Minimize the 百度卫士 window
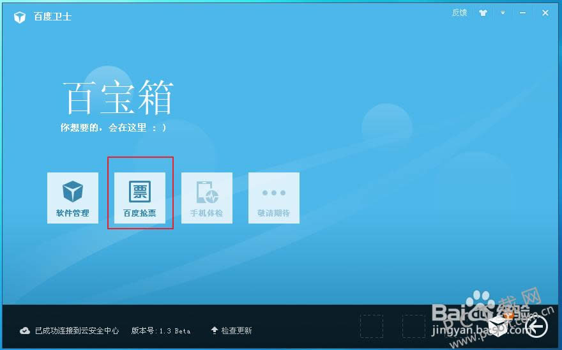The height and width of the screenshot is (350, 562). point(524,13)
